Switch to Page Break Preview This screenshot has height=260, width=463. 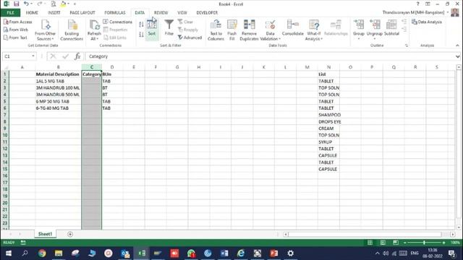click(396, 243)
